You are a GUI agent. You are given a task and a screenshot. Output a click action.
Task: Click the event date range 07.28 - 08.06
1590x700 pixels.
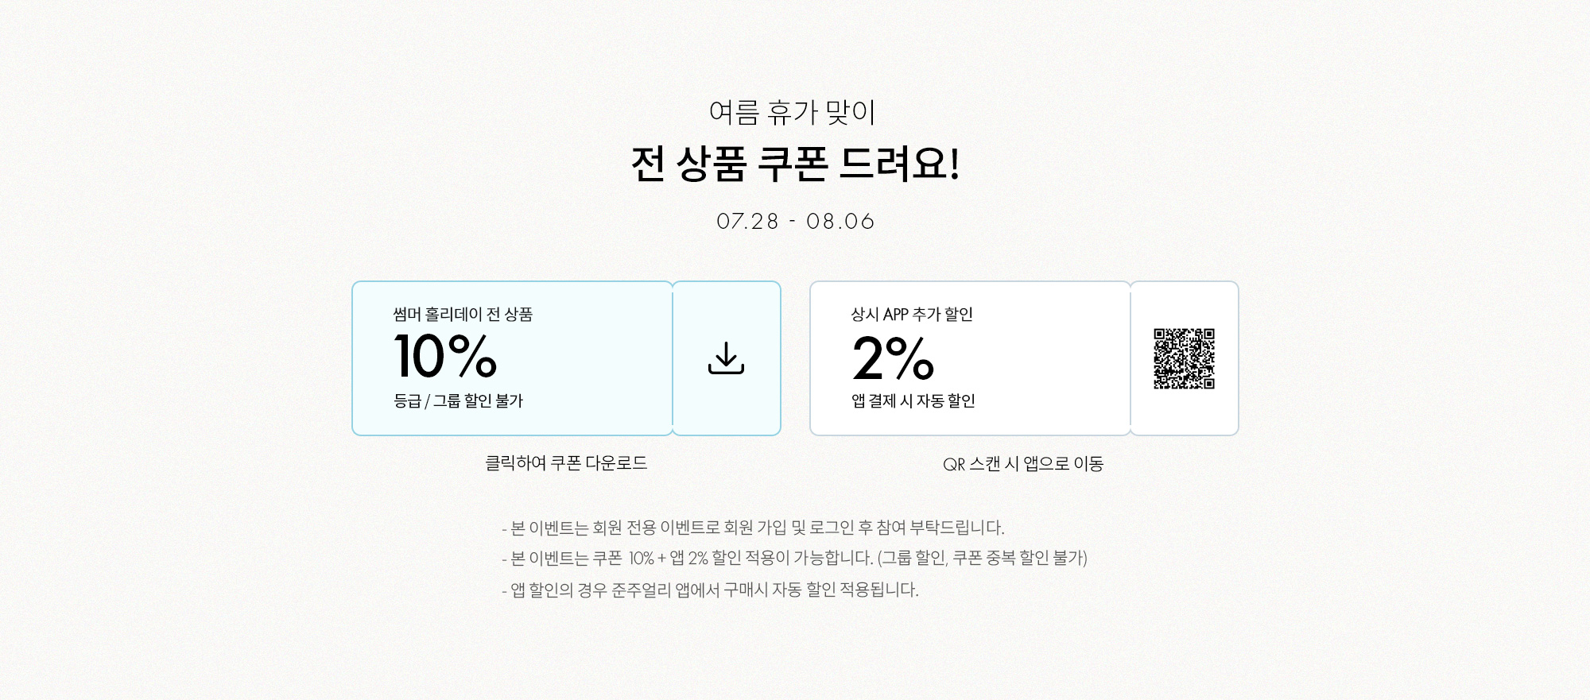795,221
